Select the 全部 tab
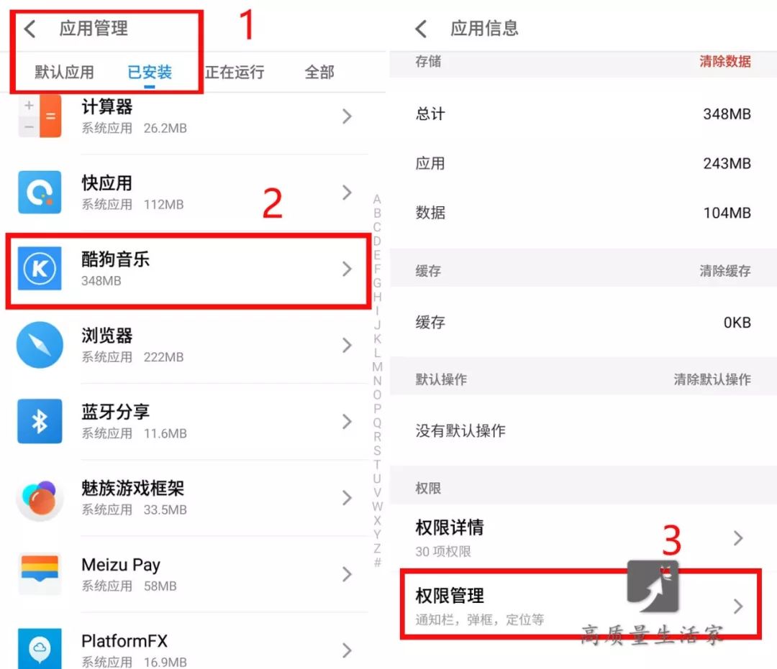The height and width of the screenshot is (669, 777). [x=319, y=73]
